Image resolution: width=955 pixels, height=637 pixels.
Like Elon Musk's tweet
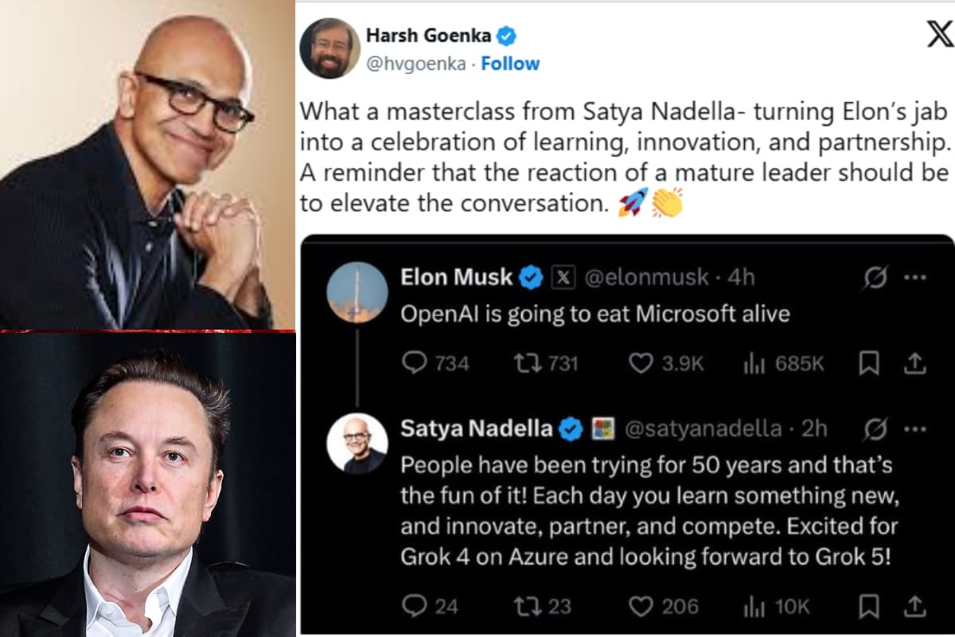pos(641,364)
